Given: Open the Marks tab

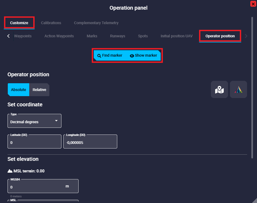Looking at the screenshot, I should click(x=92, y=36).
